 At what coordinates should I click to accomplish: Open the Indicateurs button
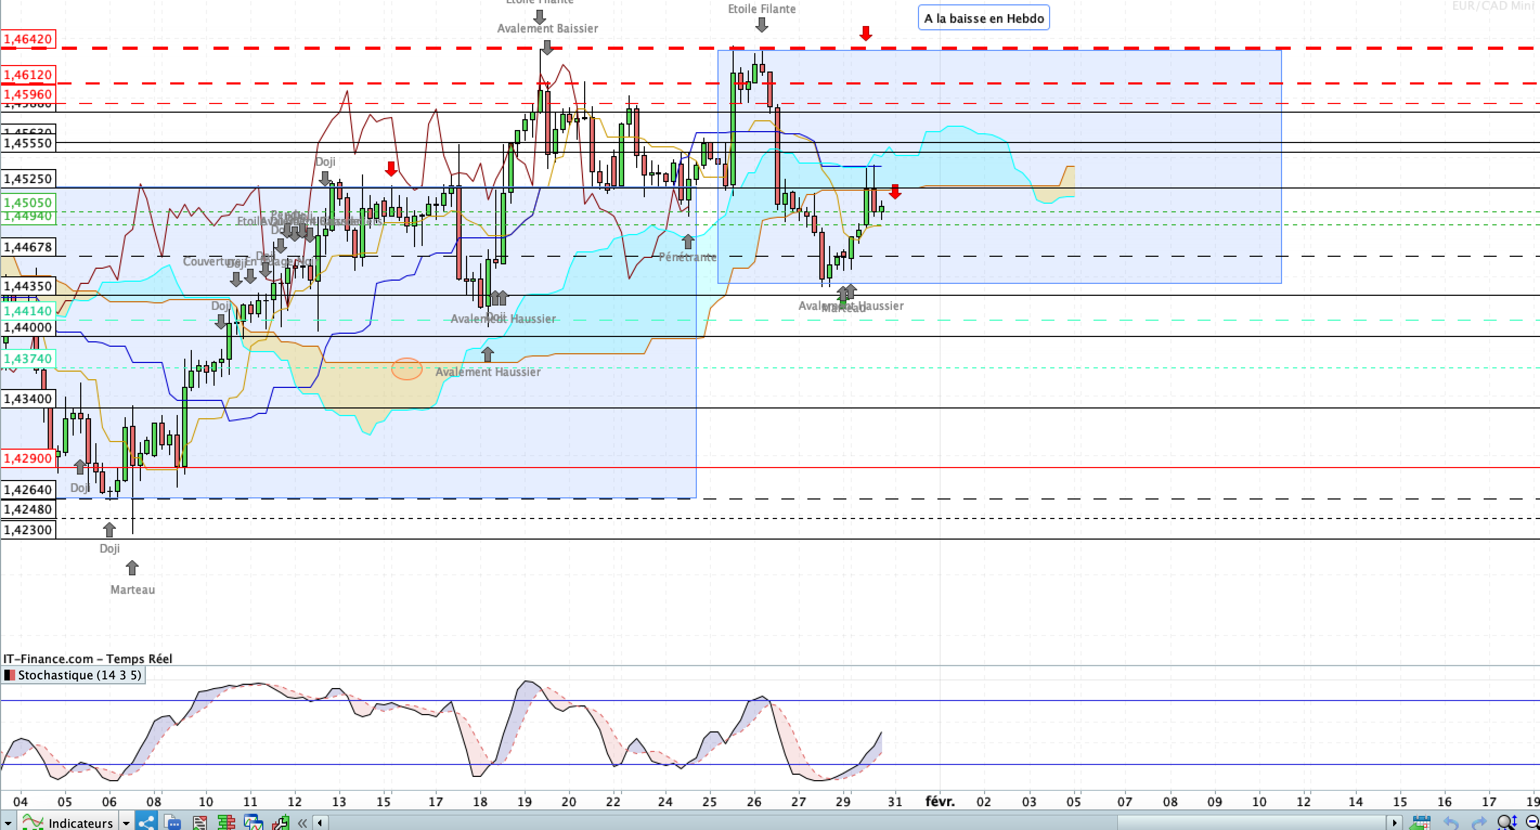click(x=68, y=822)
